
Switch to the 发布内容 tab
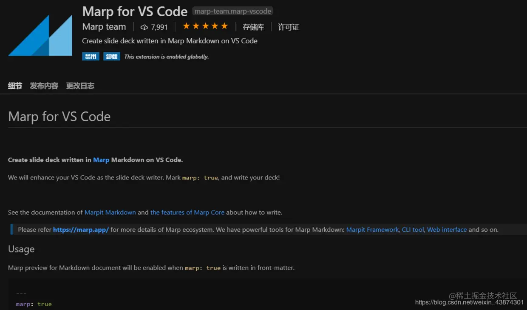(44, 86)
